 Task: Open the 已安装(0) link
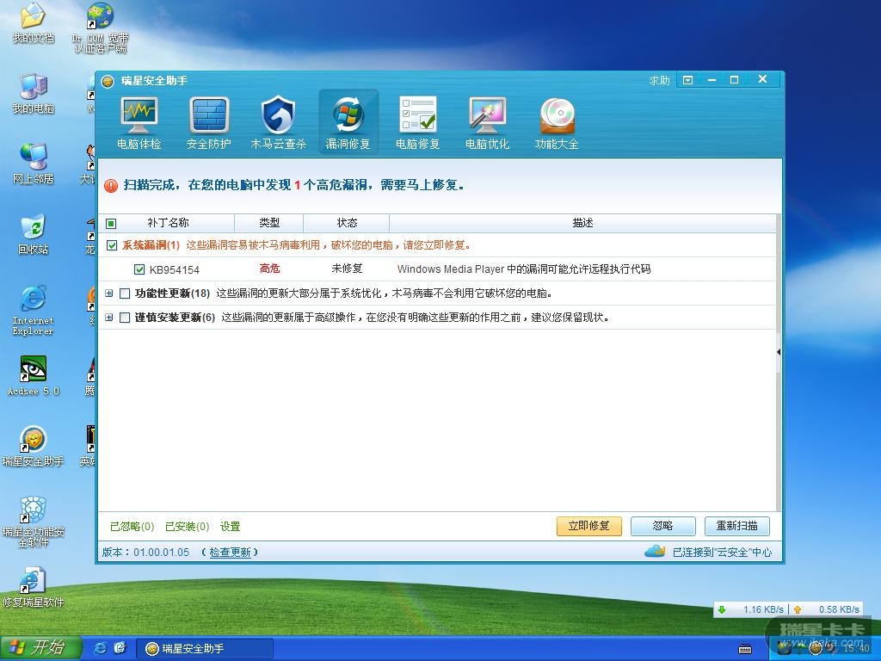[x=187, y=527]
